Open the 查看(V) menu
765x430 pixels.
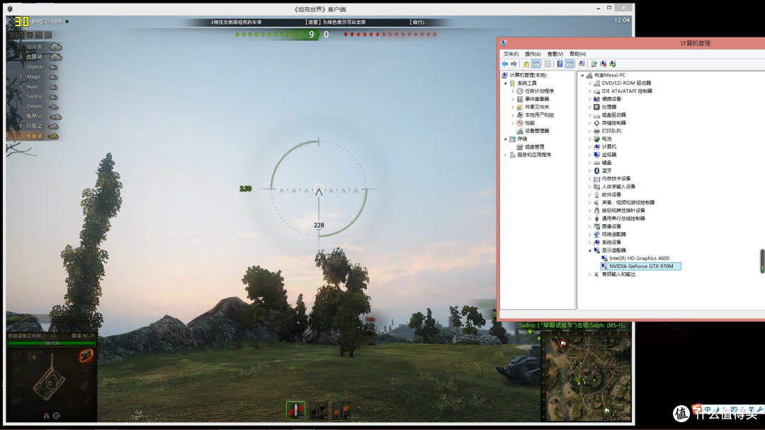555,54
